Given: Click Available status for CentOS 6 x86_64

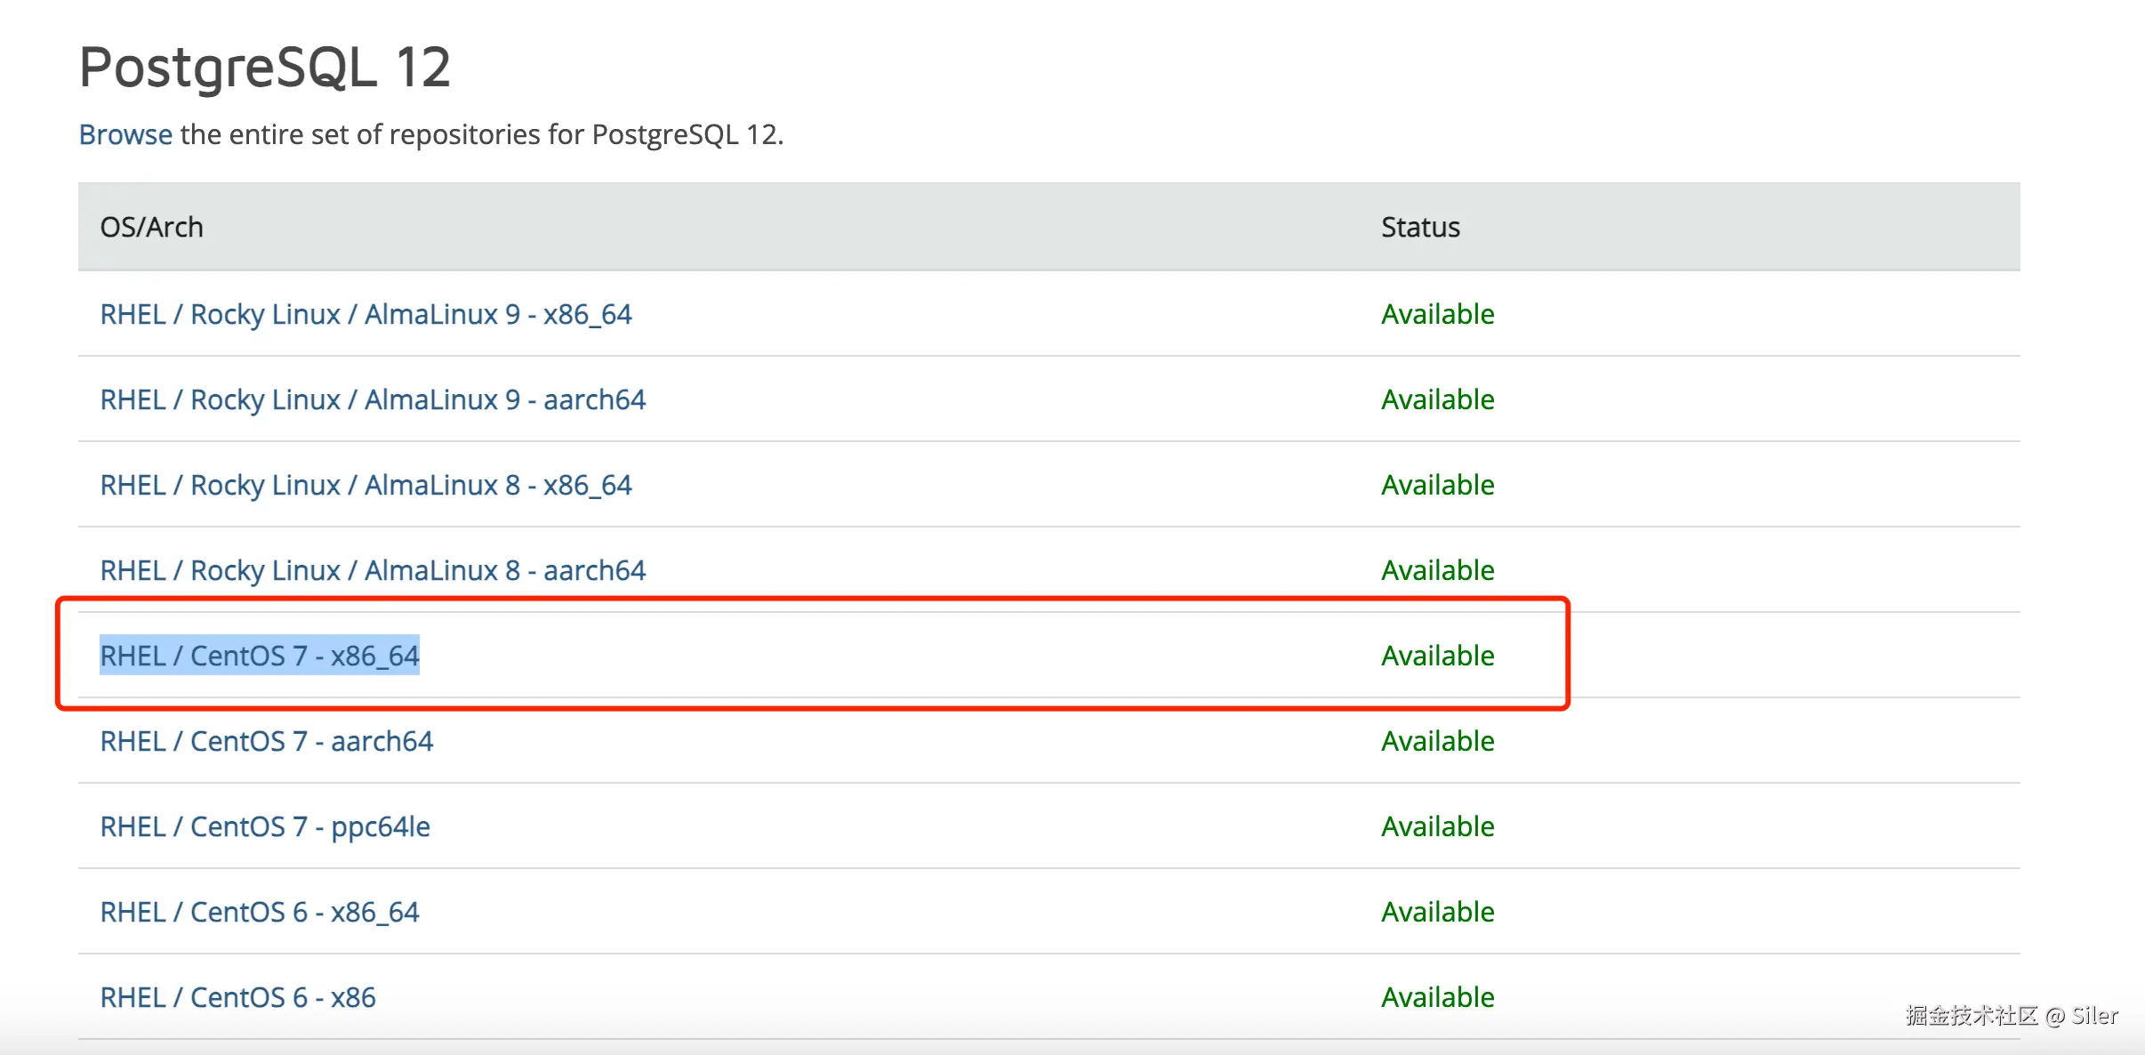Looking at the screenshot, I should [x=1437, y=912].
